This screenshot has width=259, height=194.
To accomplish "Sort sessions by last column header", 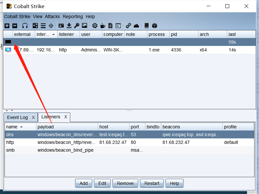I will pyautogui.click(x=241, y=34).
